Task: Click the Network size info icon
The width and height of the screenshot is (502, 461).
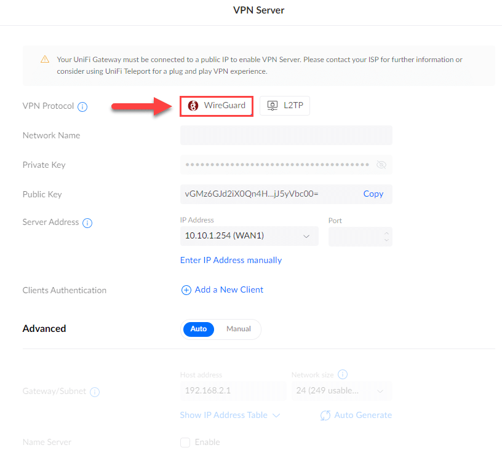Action: click(343, 374)
